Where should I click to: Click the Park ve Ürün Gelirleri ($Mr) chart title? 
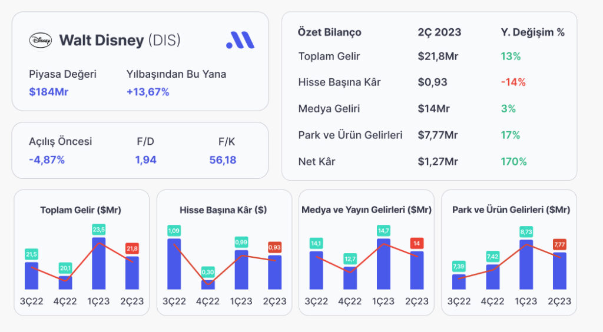511,210
